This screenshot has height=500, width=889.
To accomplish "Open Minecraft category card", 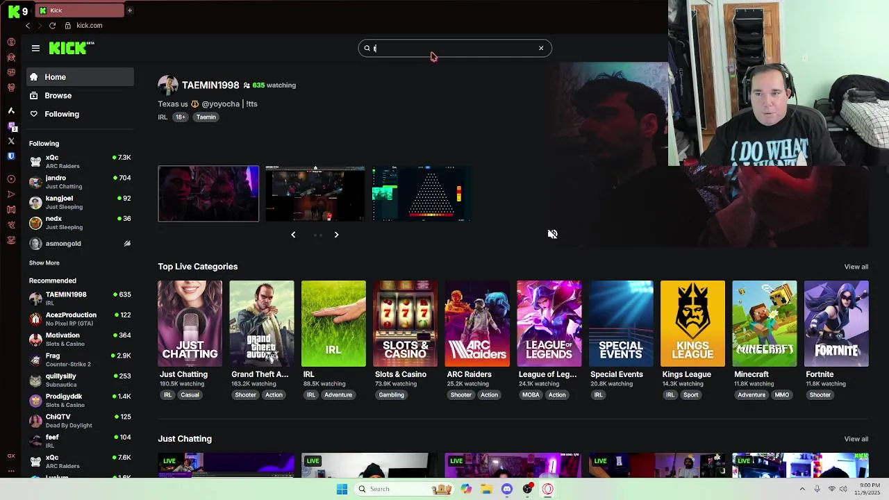I will pos(765,324).
